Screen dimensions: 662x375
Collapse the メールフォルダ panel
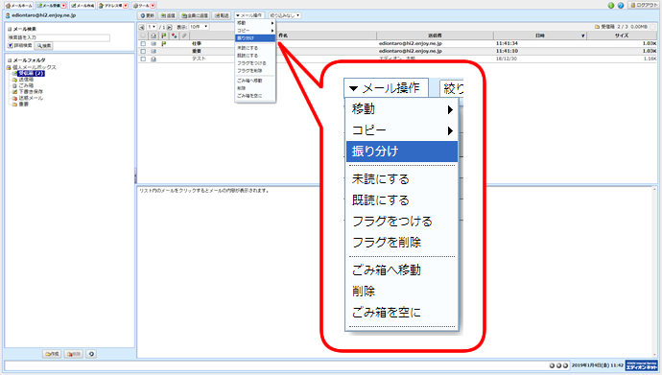click(10, 60)
